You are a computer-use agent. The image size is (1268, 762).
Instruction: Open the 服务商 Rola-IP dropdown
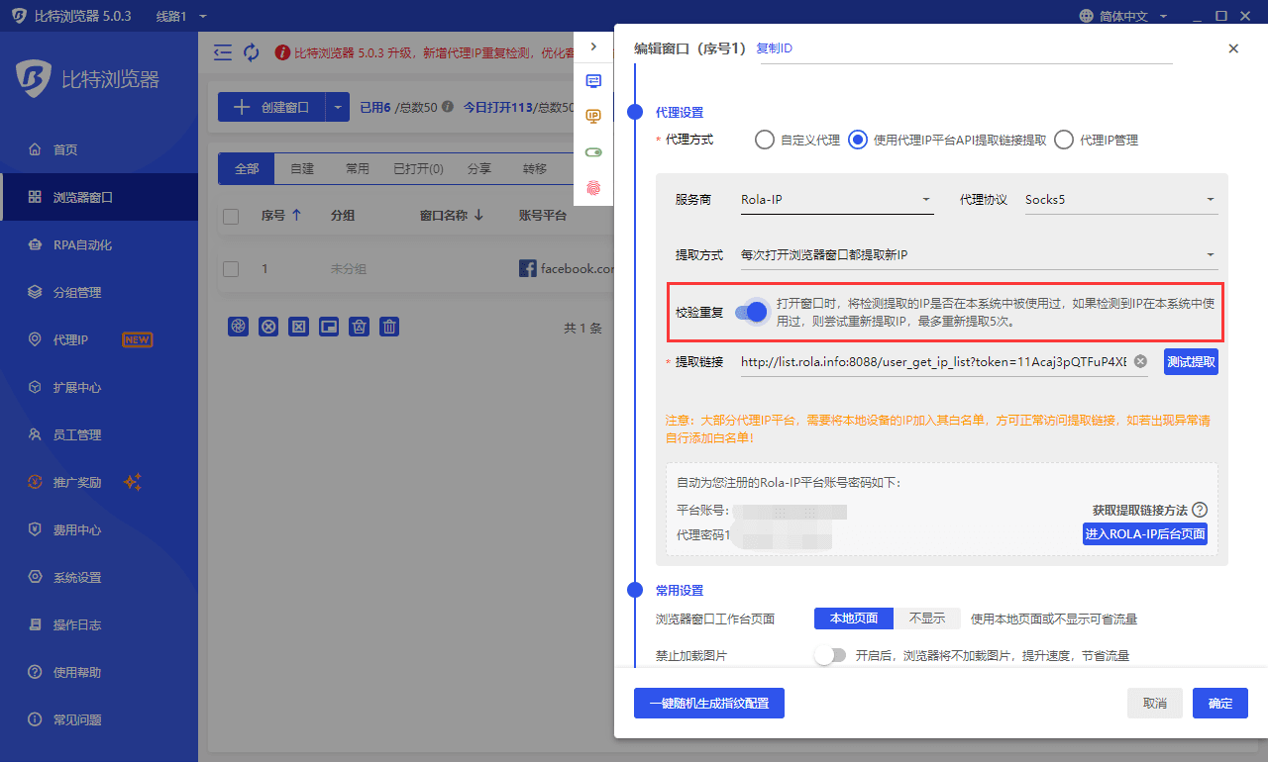(836, 200)
